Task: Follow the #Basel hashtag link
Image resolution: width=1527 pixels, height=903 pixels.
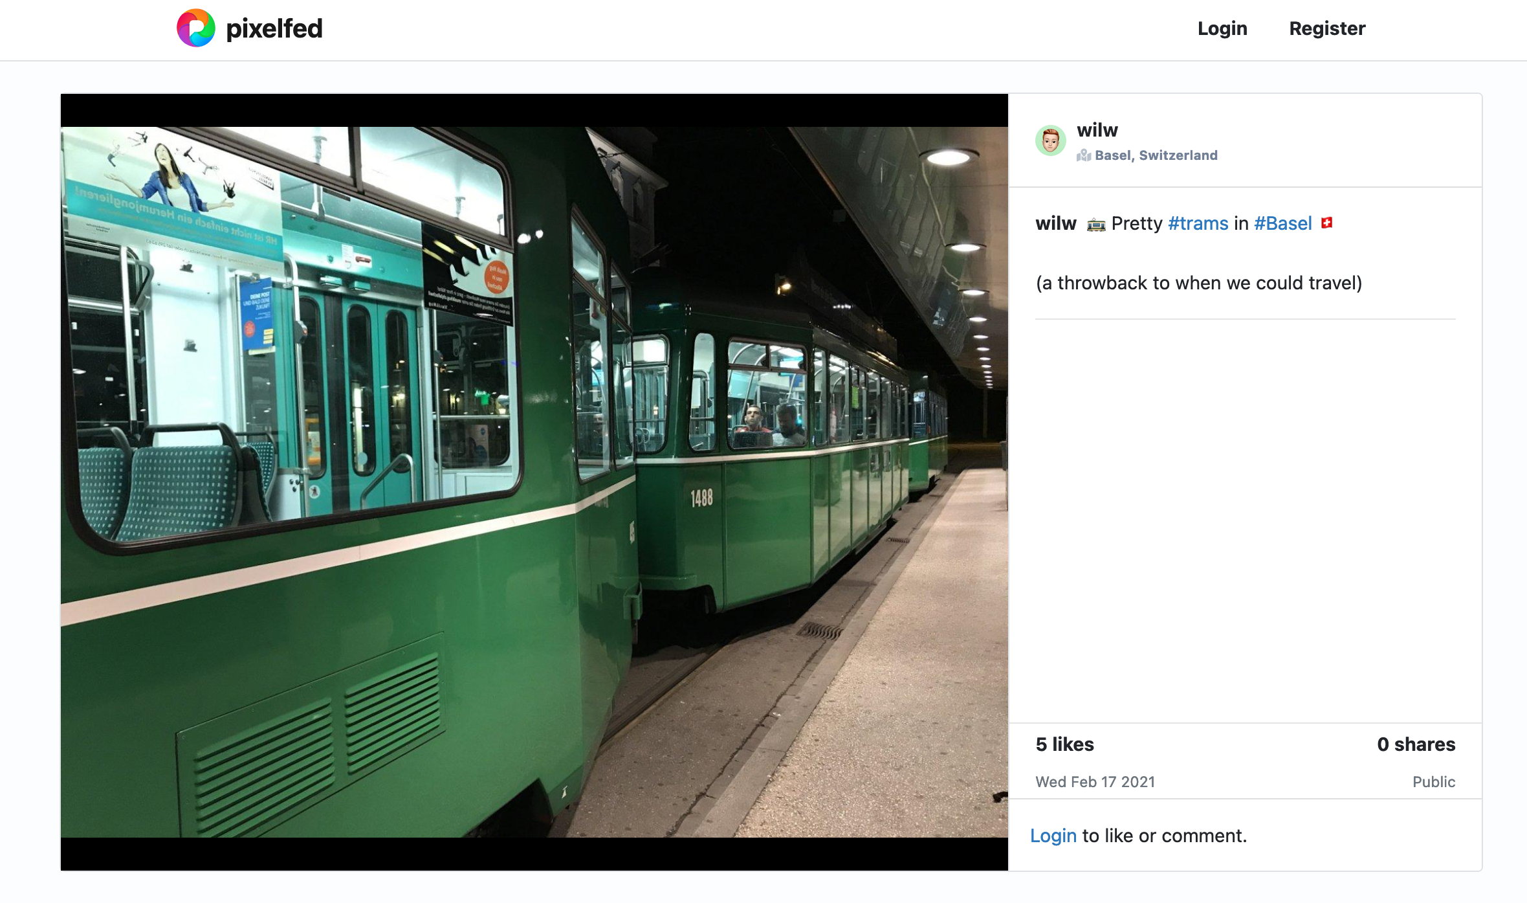Action: [x=1283, y=223]
